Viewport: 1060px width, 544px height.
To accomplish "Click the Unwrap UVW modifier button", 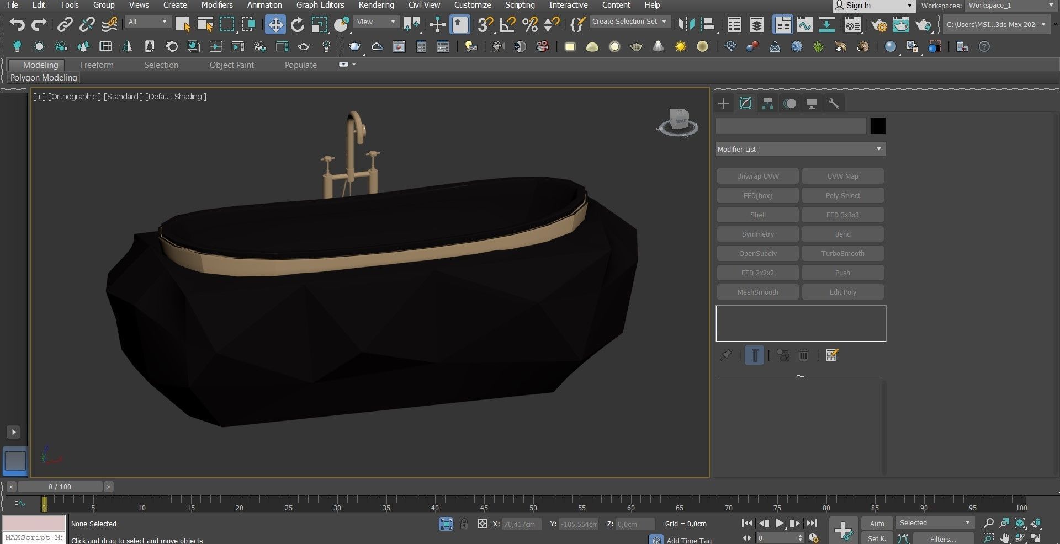I will pyautogui.click(x=757, y=177).
